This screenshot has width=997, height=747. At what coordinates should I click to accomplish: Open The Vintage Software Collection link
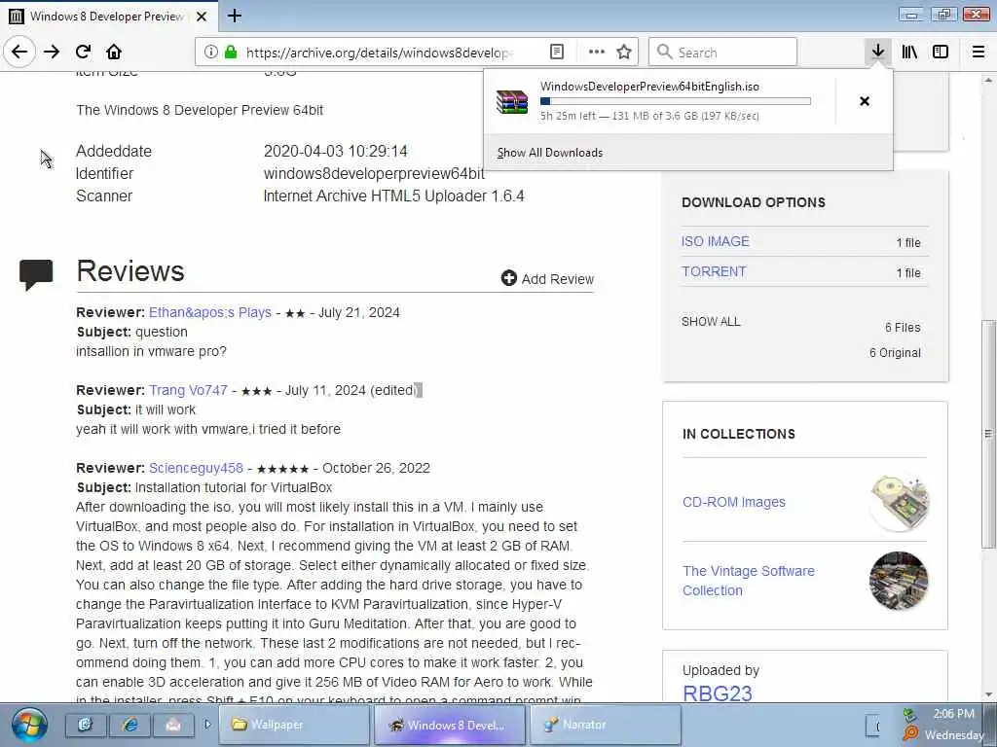749,581
